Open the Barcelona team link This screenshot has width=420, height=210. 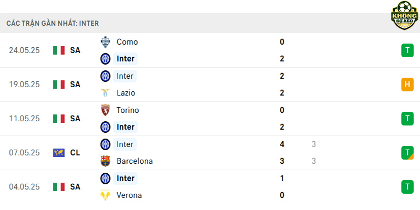pos(135,161)
